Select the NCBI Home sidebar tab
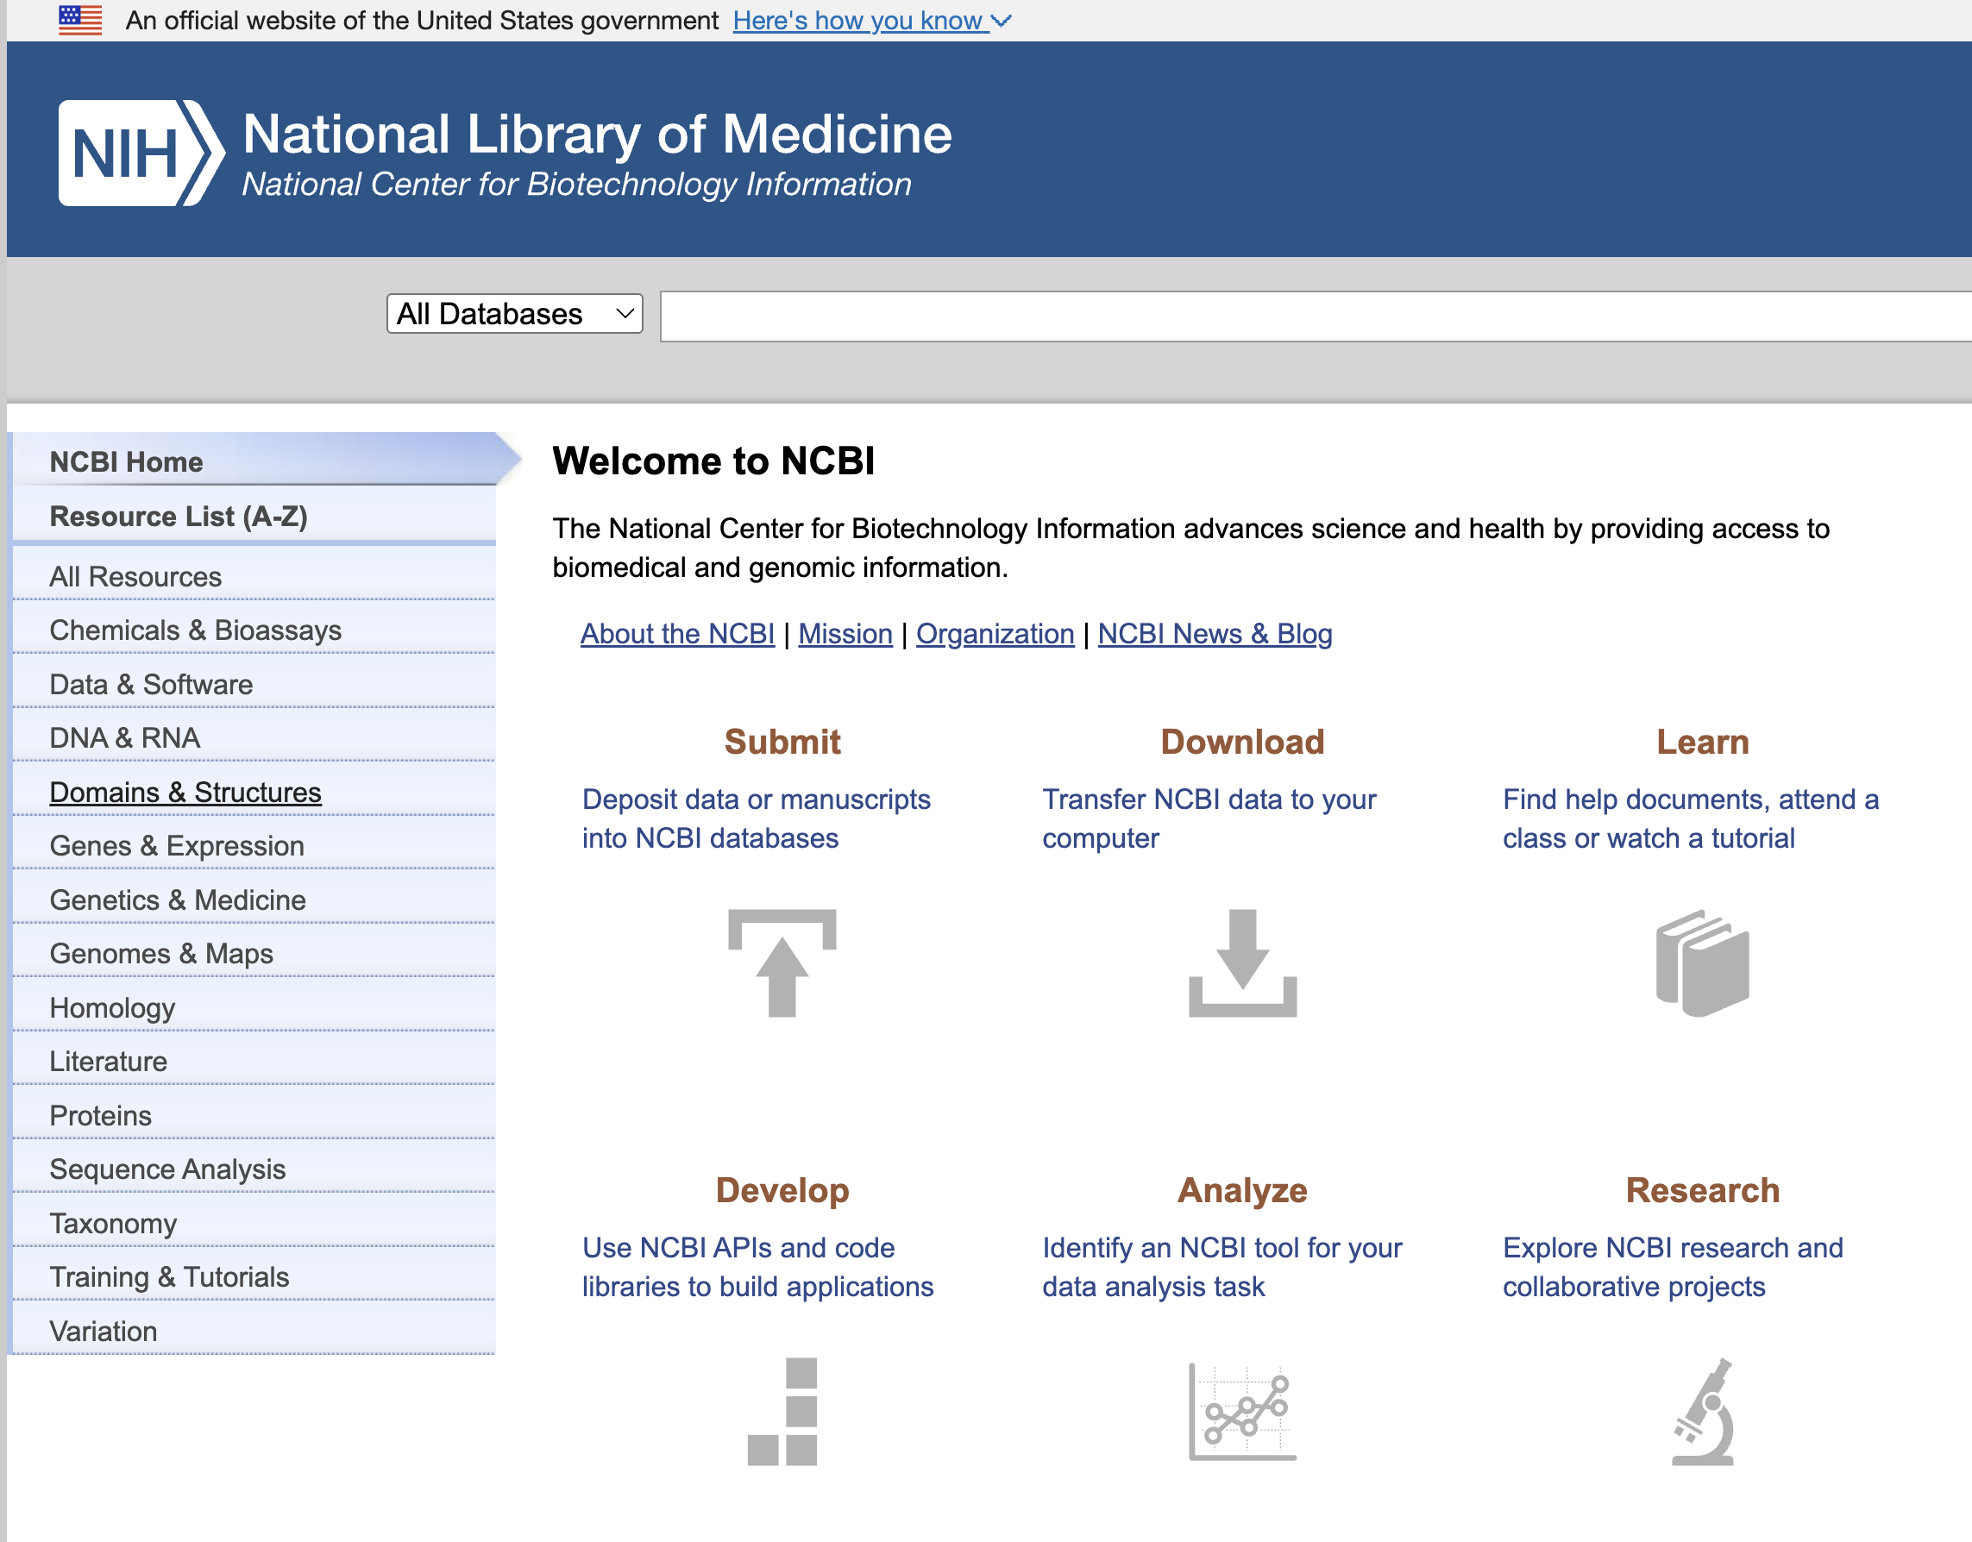The image size is (1972, 1542). tap(127, 461)
